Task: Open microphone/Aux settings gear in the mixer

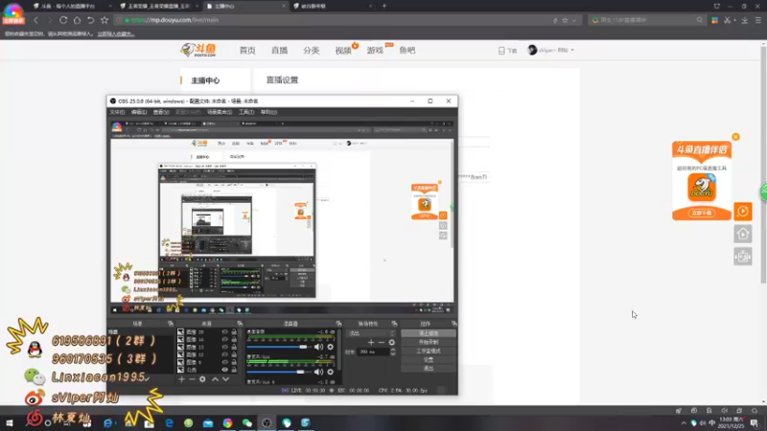Action: [330, 372]
